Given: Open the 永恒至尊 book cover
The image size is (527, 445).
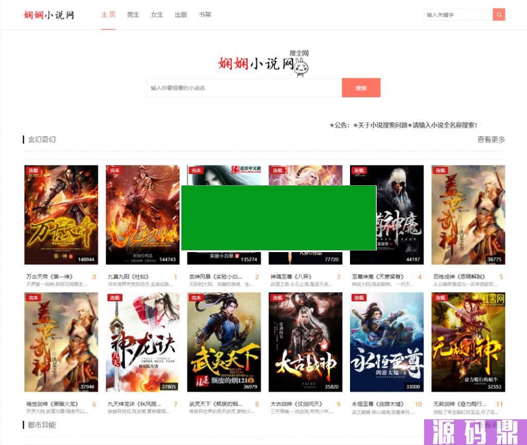Looking at the screenshot, I should pyautogui.click(x=387, y=342).
